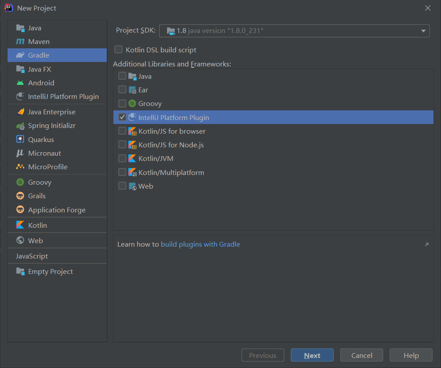Choose Java FX project type

pos(40,69)
